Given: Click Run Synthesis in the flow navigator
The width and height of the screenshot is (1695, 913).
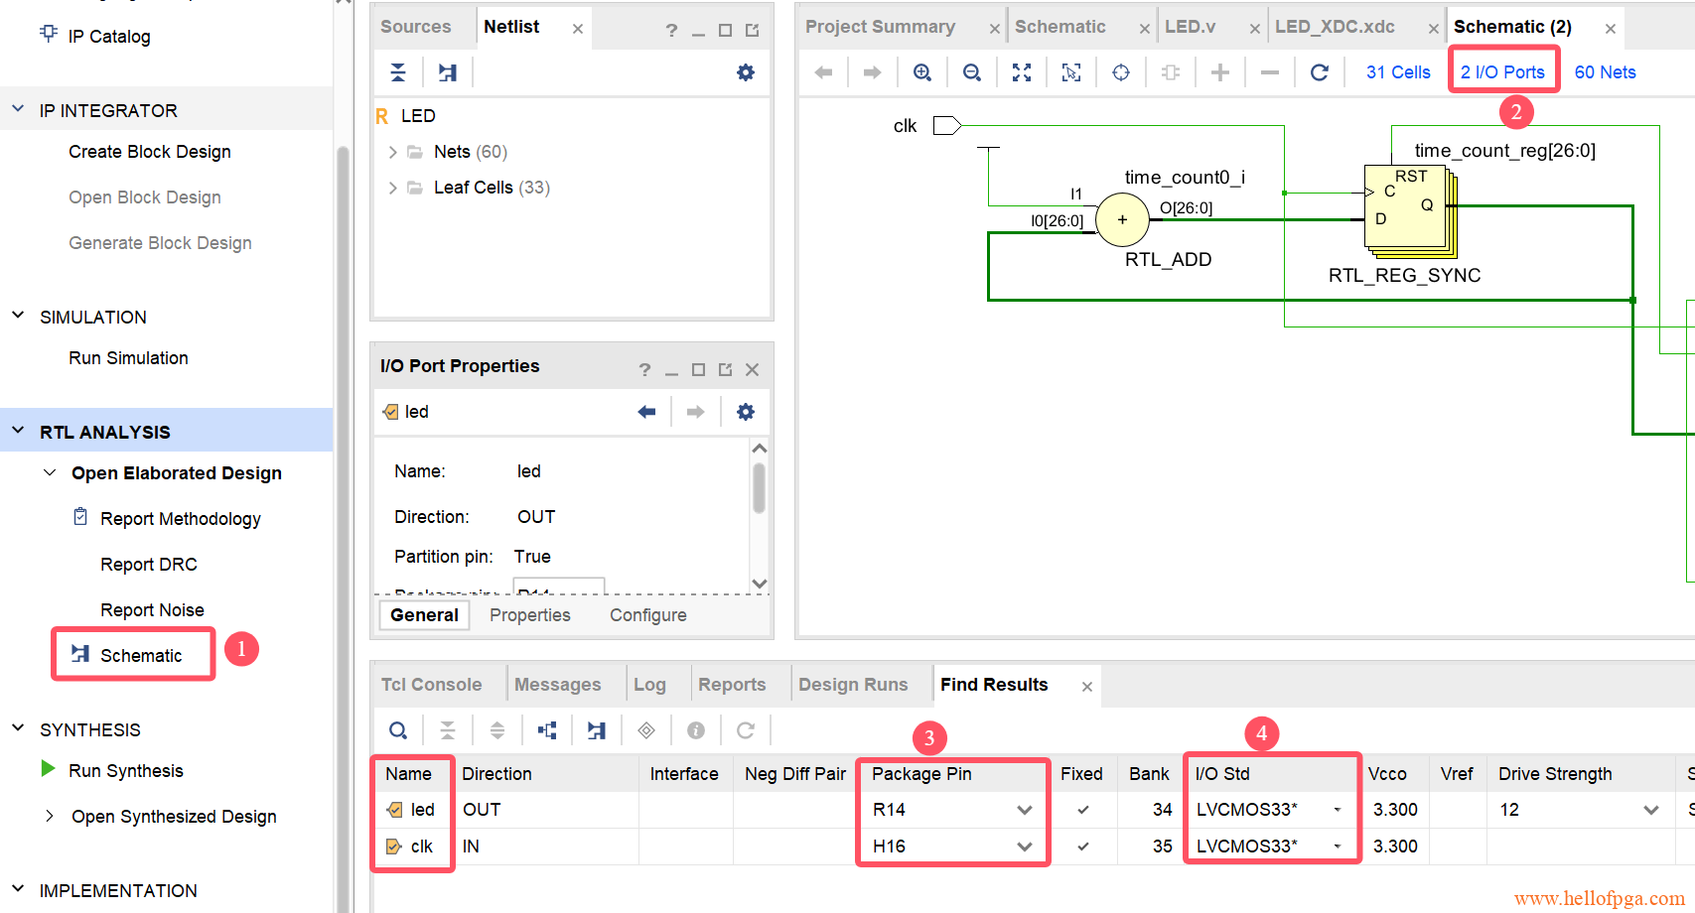Looking at the screenshot, I should (x=125, y=771).
